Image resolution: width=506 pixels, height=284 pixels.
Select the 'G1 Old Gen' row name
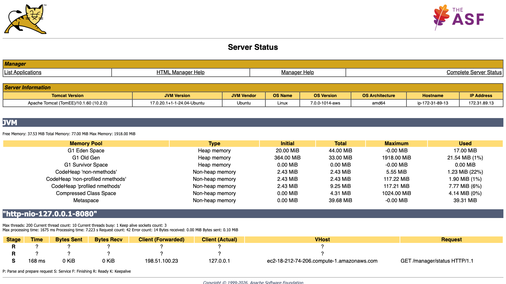click(86, 158)
